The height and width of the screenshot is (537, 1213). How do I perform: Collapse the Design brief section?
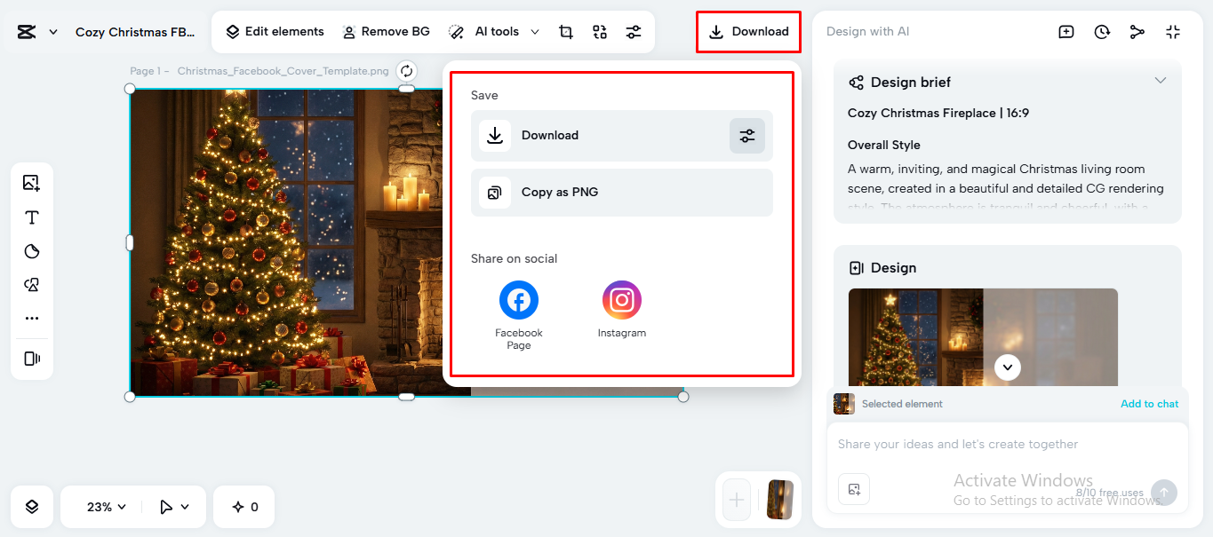tap(1160, 81)
